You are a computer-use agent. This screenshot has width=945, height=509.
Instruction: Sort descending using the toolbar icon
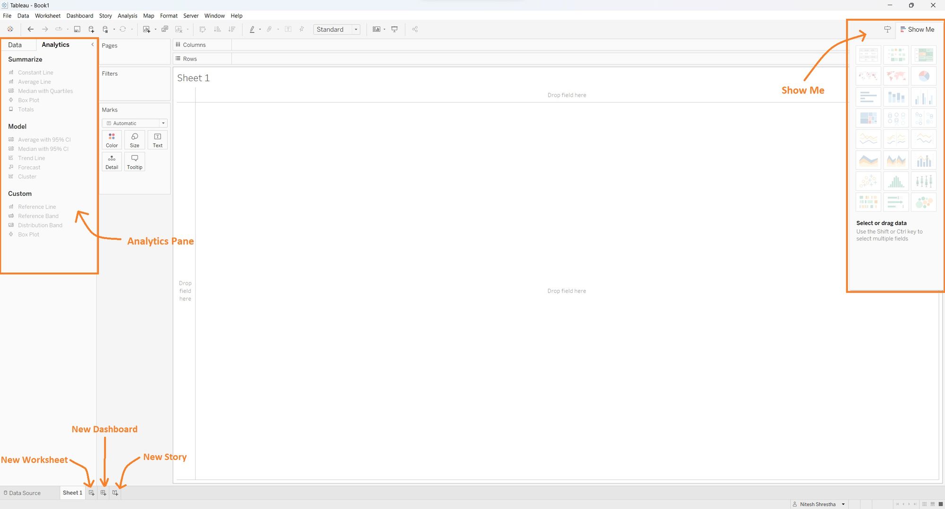click(x=232, y=29)
